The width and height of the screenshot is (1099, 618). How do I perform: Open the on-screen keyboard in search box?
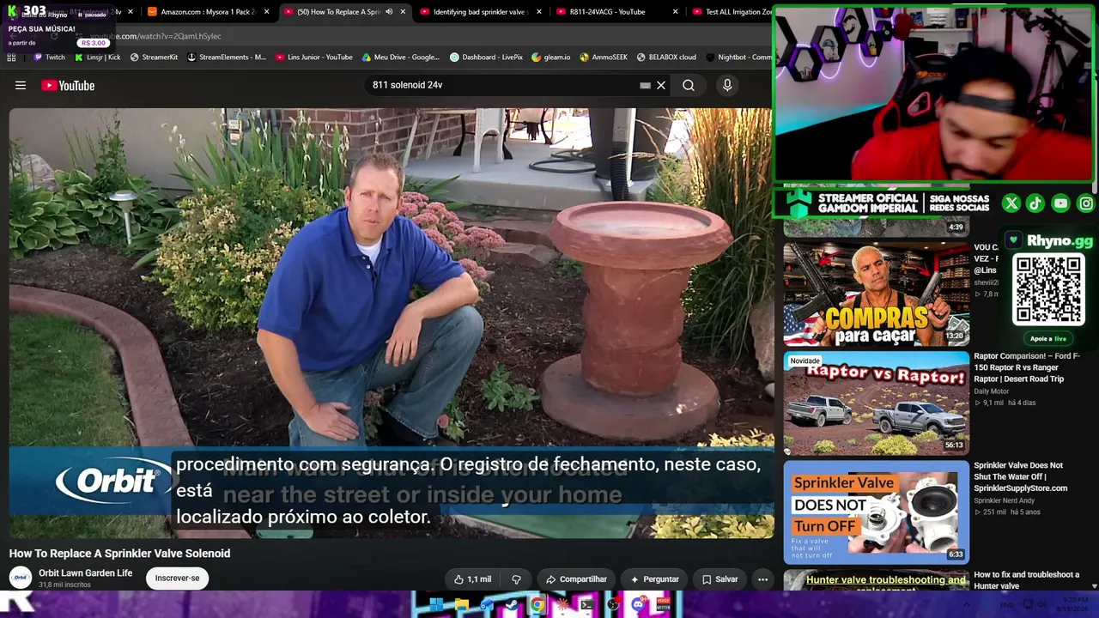pyautogui.click(x=645, y=85)
